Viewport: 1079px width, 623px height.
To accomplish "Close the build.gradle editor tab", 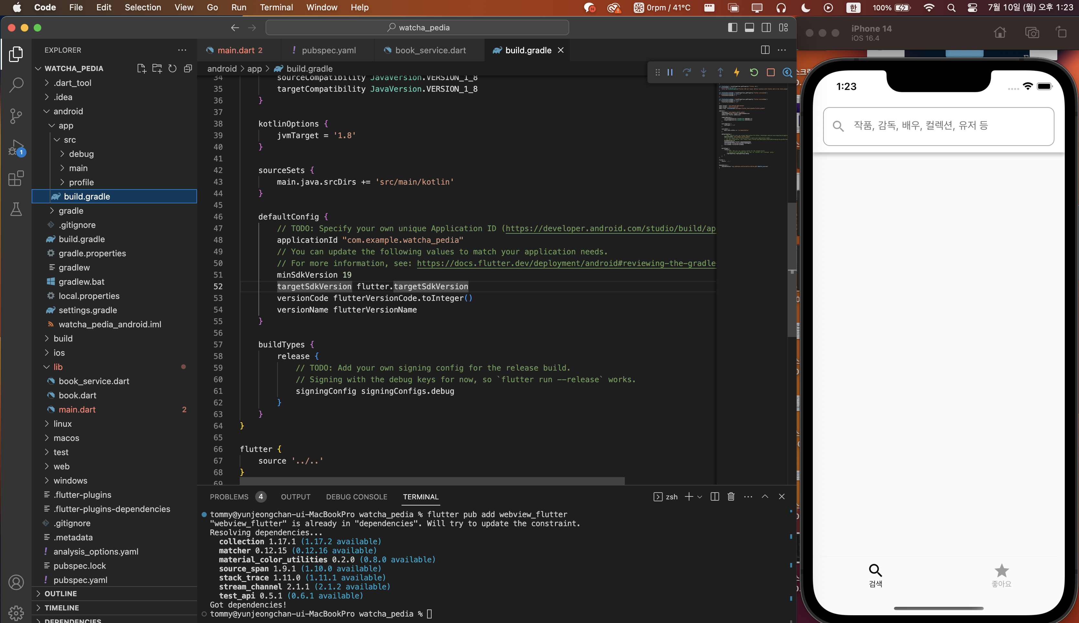I will click(x=560, y=50).
